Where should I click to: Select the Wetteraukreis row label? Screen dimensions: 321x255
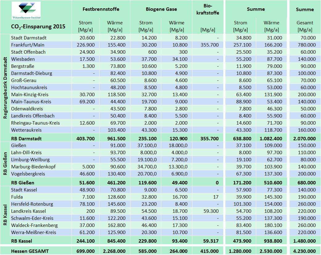(26, 130)
